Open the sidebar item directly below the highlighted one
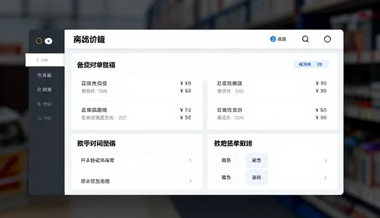The image size is (380, 218). point(45,75)
